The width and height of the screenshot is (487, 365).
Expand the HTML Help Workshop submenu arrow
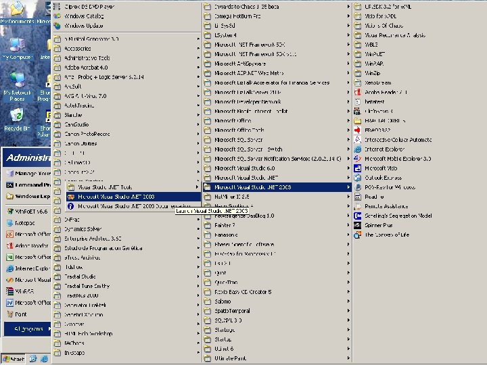[198, 334]
